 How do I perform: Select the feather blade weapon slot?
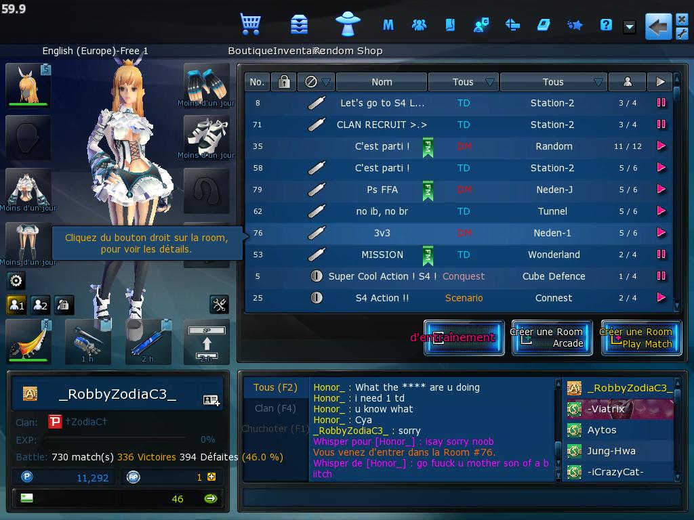click(28, 342)
